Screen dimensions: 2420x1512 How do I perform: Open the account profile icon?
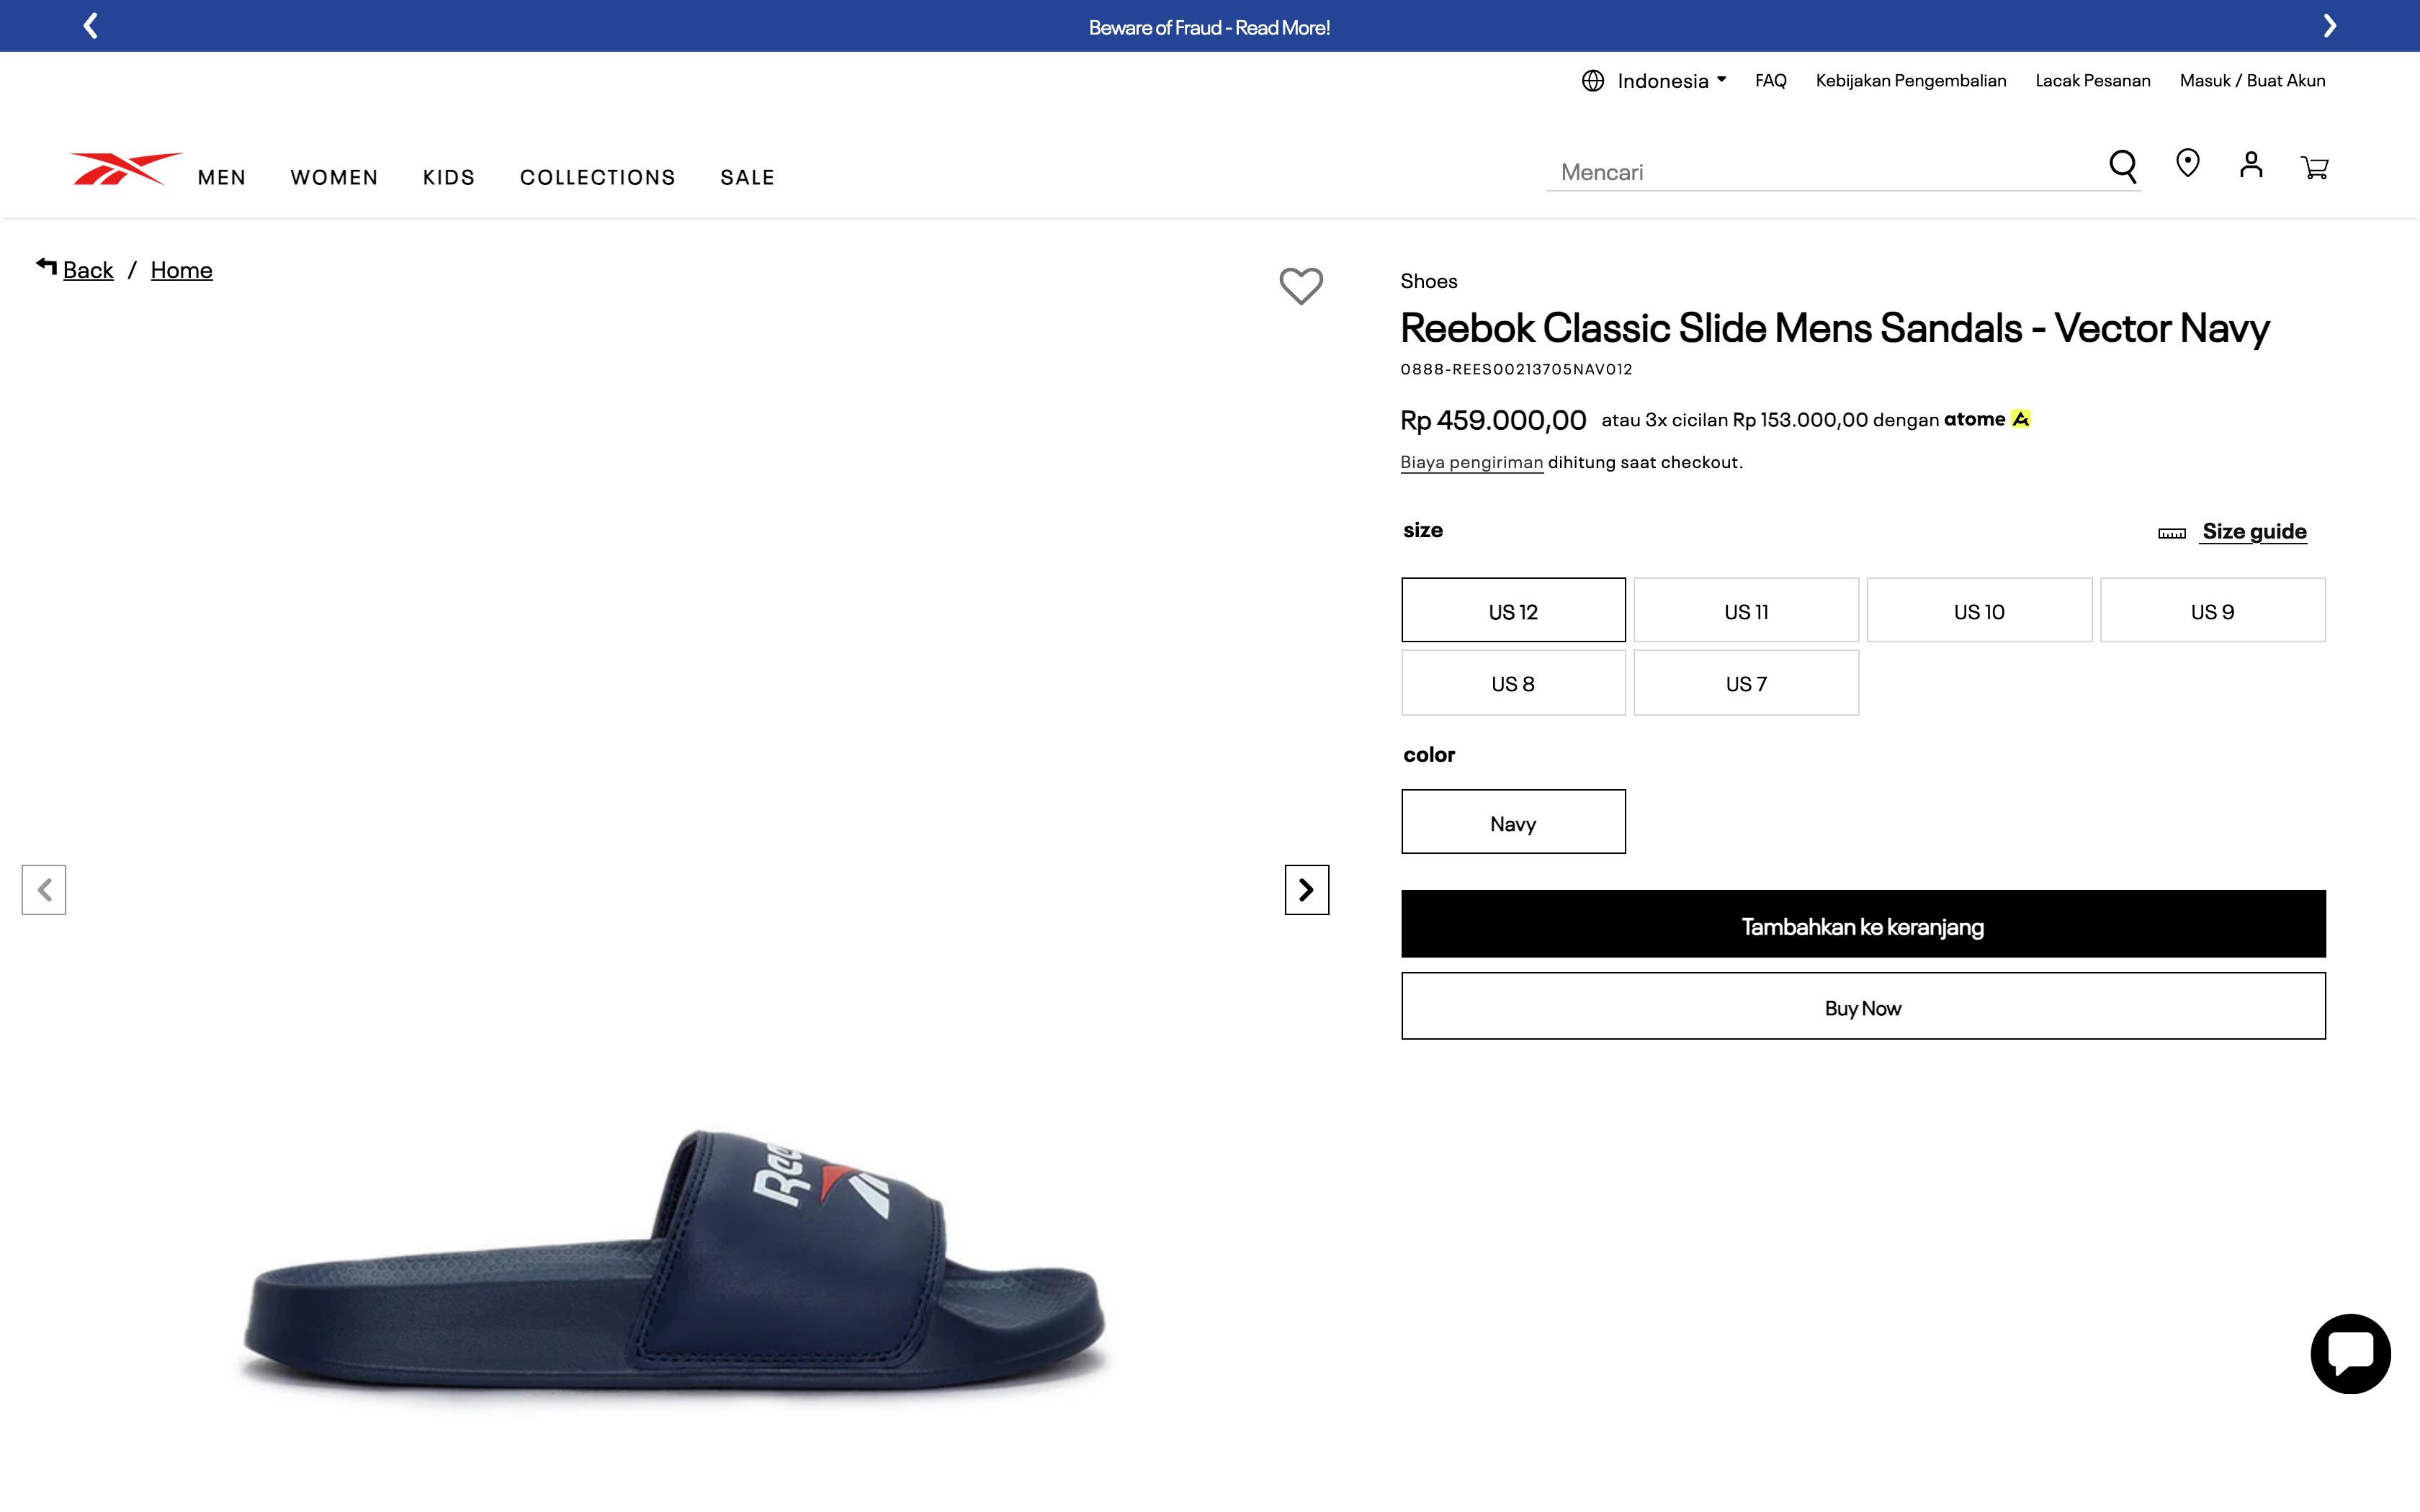(x=2251, y=166)
